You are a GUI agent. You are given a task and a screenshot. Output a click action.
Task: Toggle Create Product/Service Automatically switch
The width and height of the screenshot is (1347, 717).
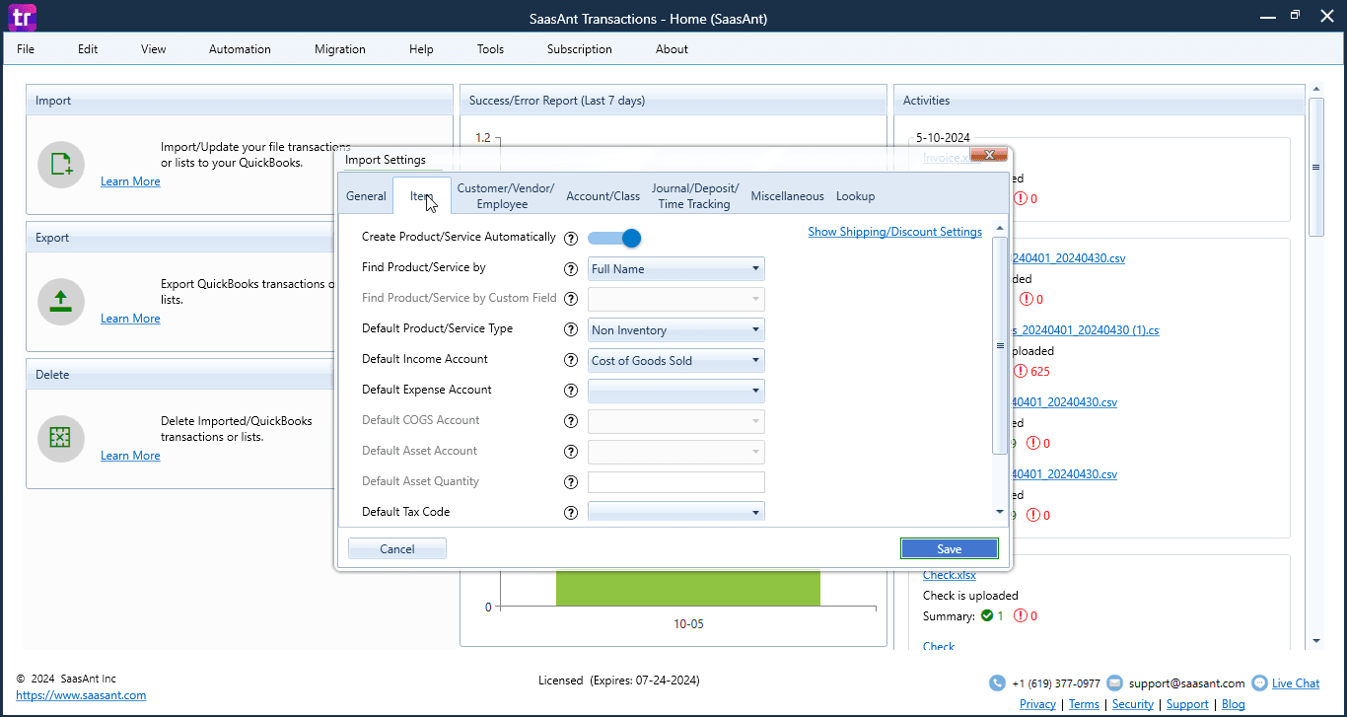[x=614, y=238]
